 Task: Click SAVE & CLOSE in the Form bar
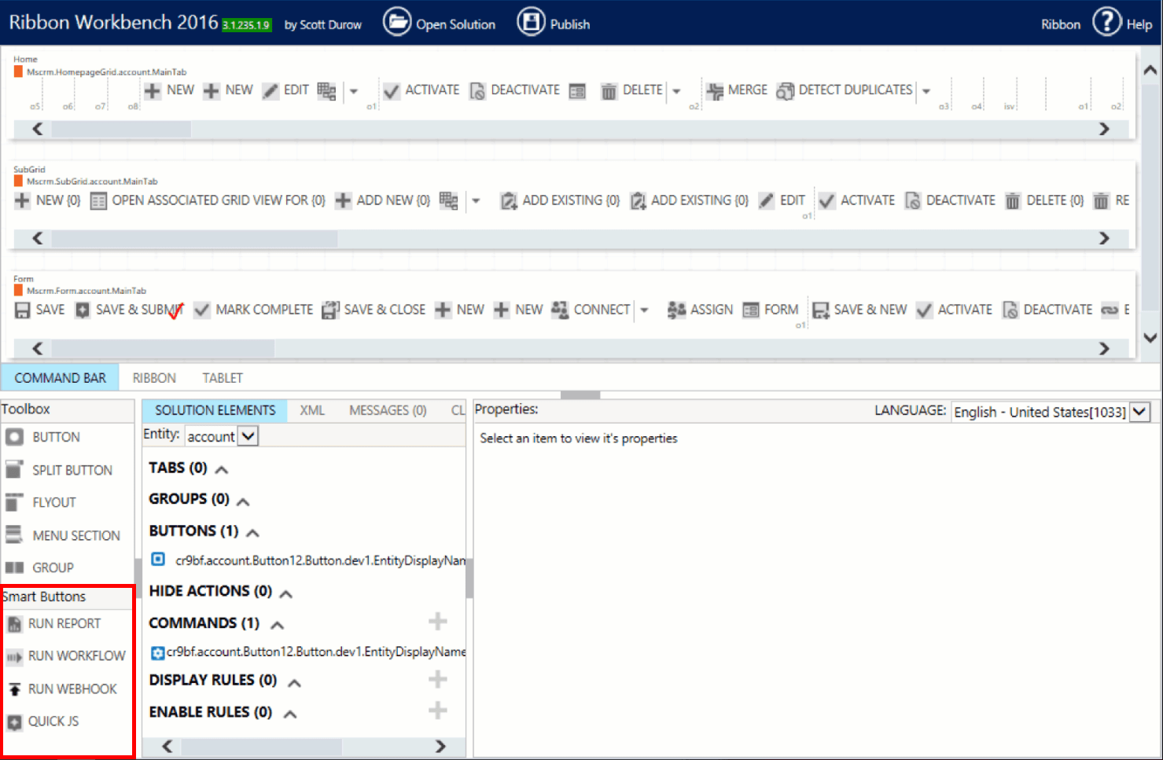374,309
